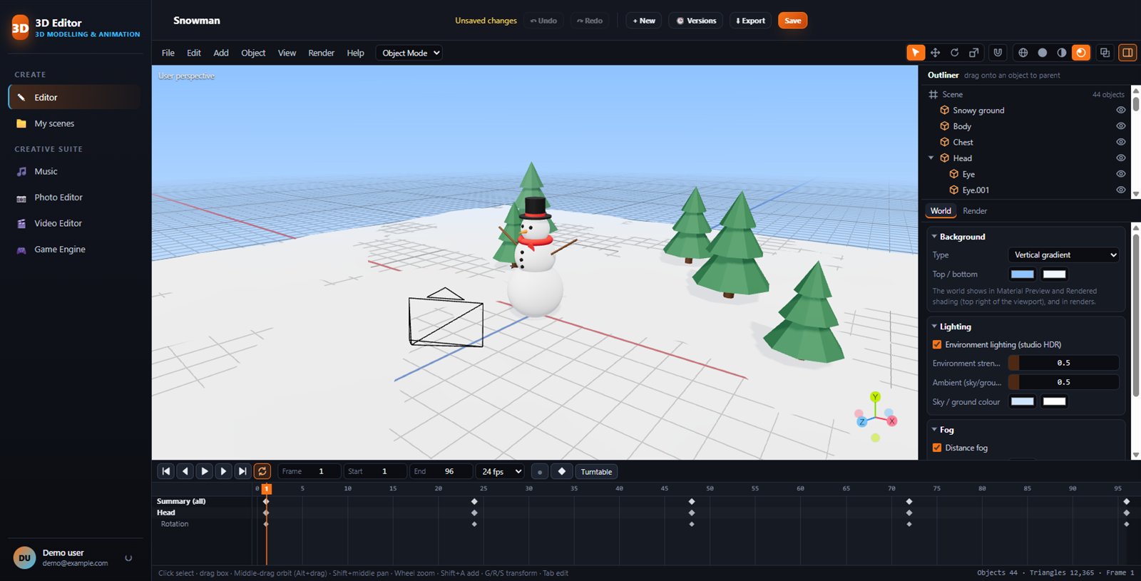Select the Move (translate) tool
This screenshot has width=1141, height=581.
[x=935, y=53]
